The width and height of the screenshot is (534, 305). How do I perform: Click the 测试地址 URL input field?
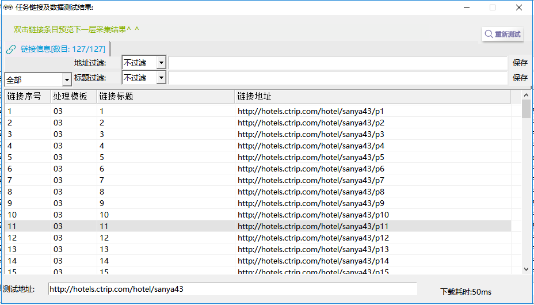(232, 289)
